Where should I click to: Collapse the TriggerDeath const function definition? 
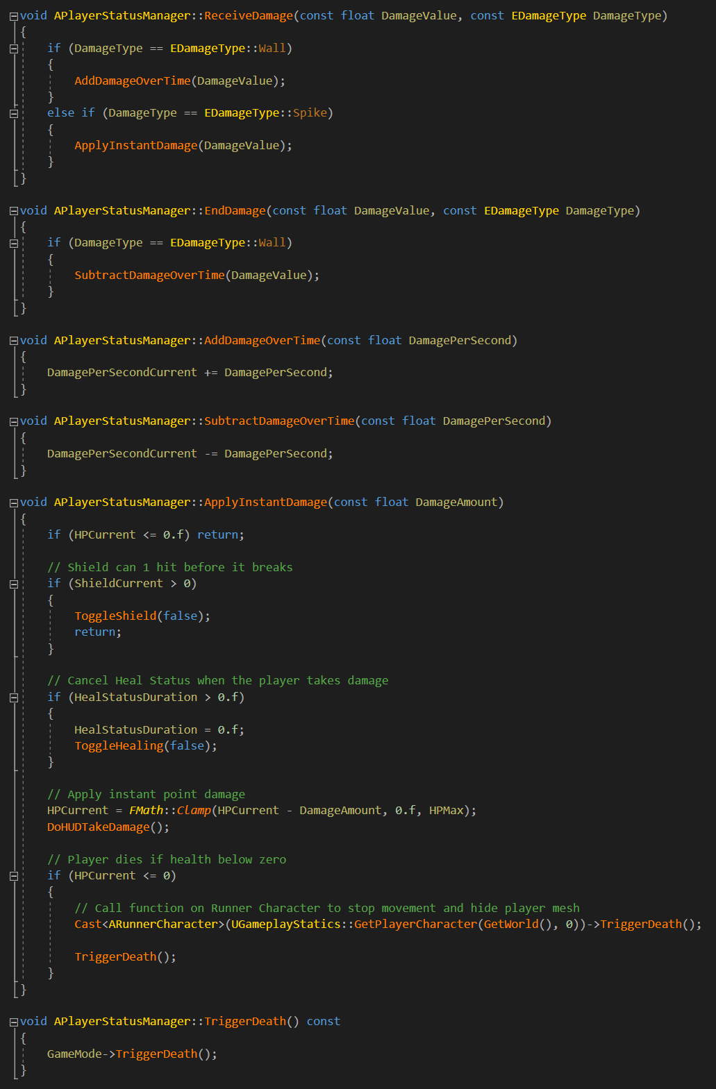14,1022
